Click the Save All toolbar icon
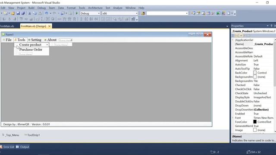This screenshot has width=276, height=155. (x=23, y=13)
